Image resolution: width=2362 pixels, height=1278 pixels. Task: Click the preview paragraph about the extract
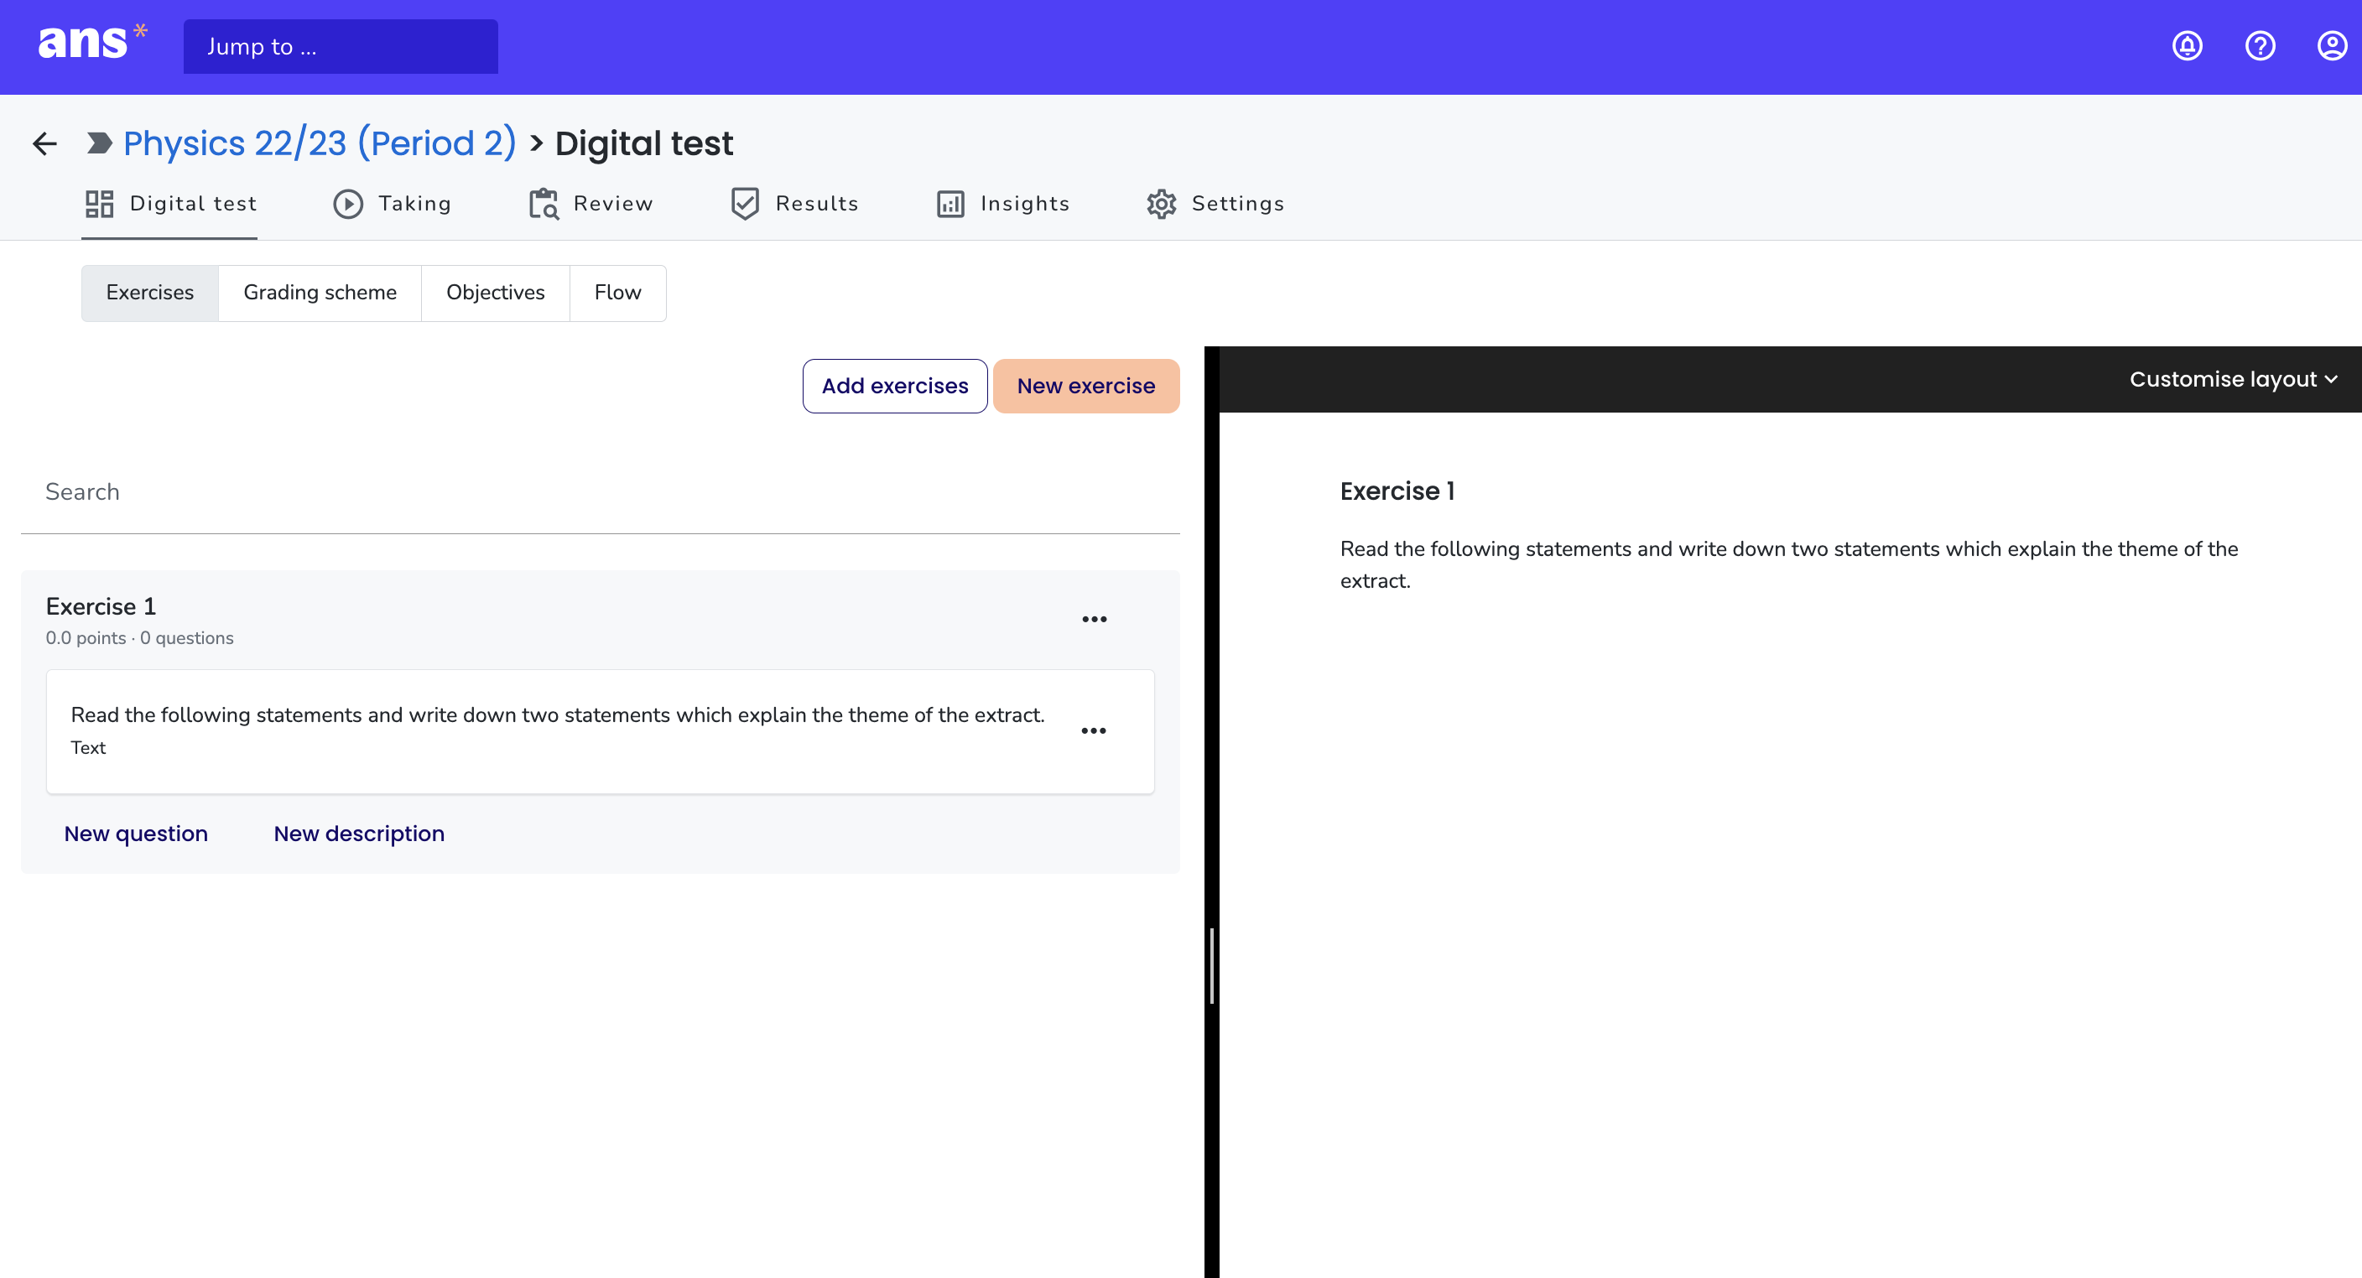(1788, 564)
